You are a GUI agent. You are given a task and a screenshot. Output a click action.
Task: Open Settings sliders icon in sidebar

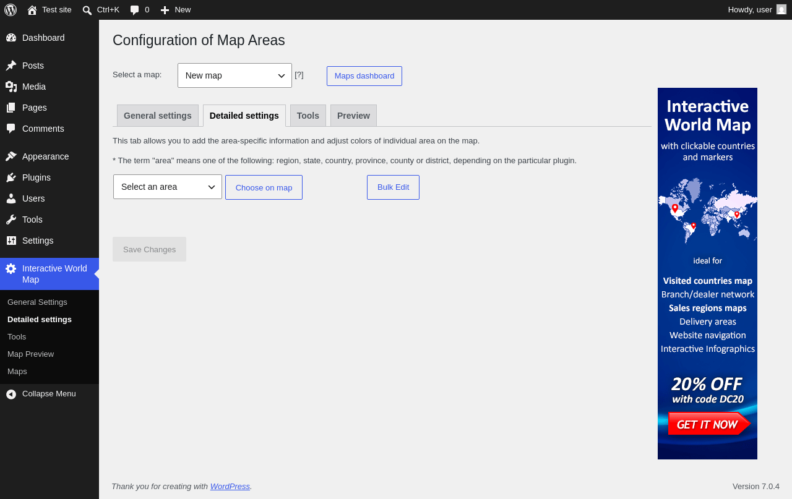(11, 241)
